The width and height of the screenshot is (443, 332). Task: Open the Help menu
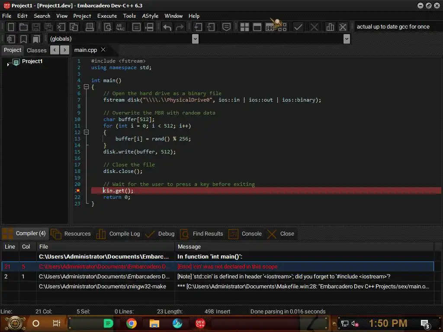[194, 16]
